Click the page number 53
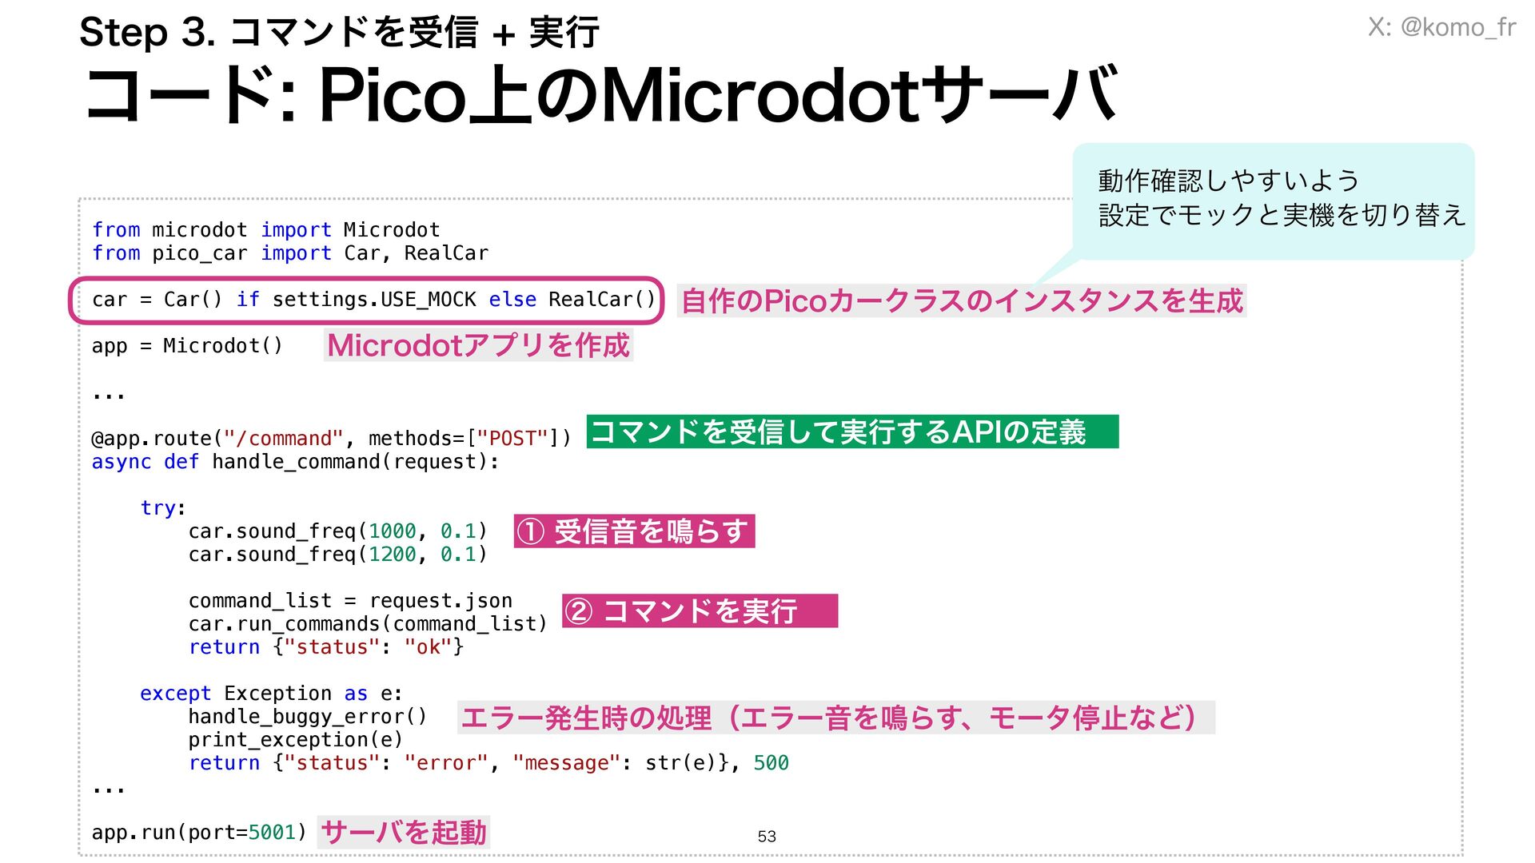The image size is (1535, 863). coord(766,837)
